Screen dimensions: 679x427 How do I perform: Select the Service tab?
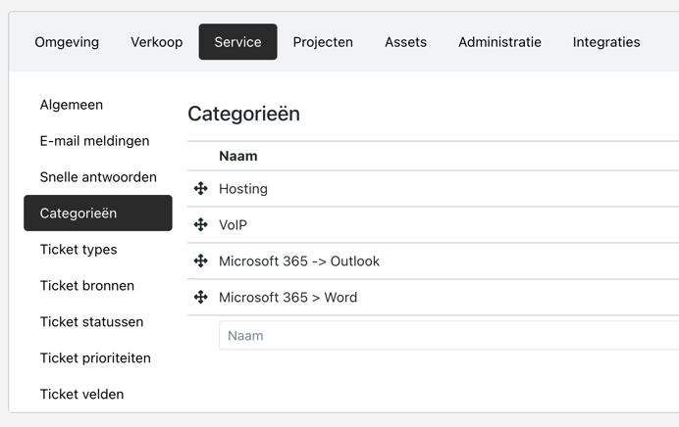tap(237, 42)
